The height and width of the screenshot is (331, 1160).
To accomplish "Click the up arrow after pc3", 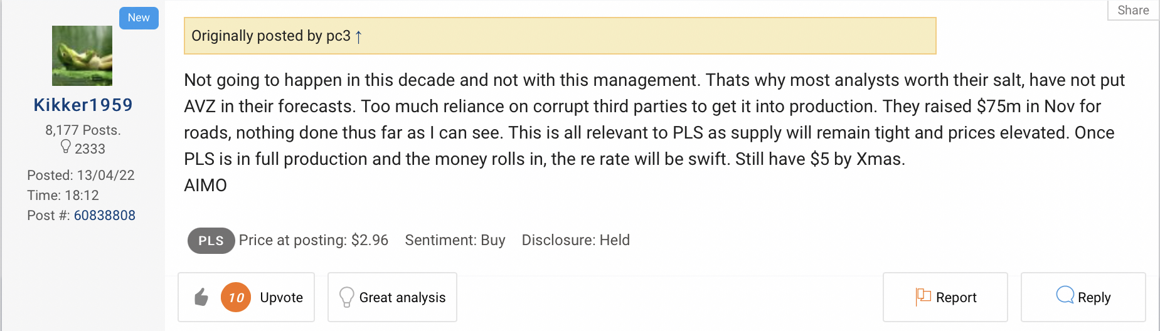I will coord(359,36).
